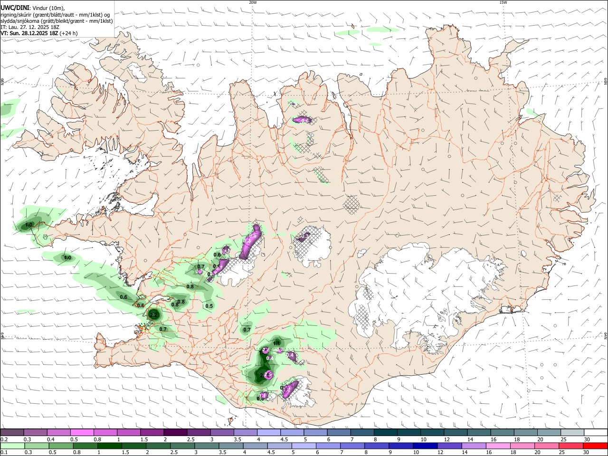608x456 pixels.
Task: Click the 2.2 precipitation value on the map
Action: coord(153,315)
